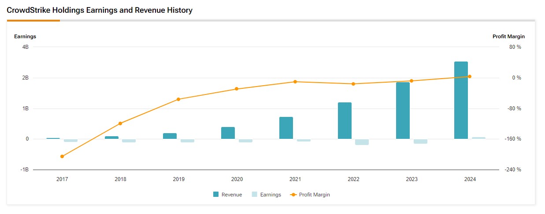This screenshot has width=545, height=214.
Task: Click the 2022 Revenue bar
Action: click(x=345, y=121)
